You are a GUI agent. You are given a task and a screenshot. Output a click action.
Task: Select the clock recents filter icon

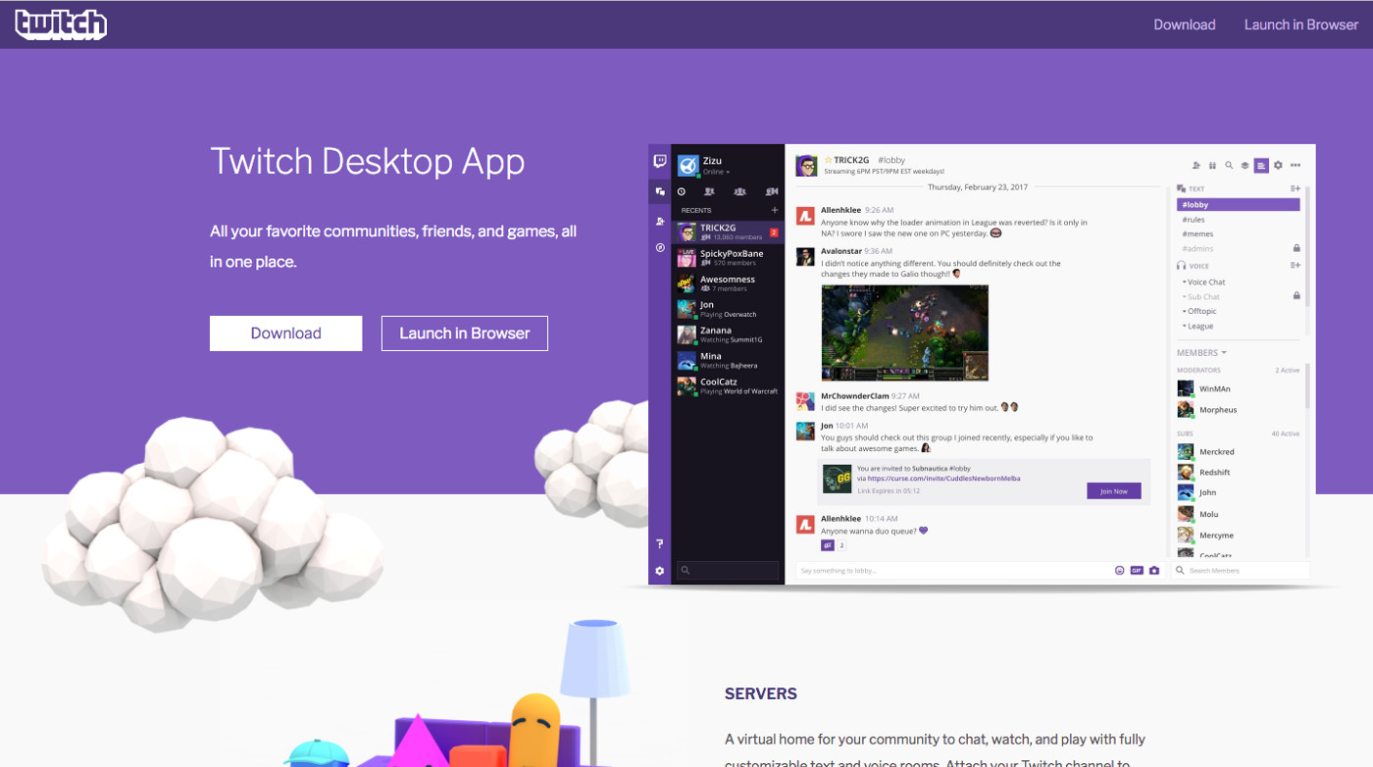pyautogui.click(x=682, y=191)
